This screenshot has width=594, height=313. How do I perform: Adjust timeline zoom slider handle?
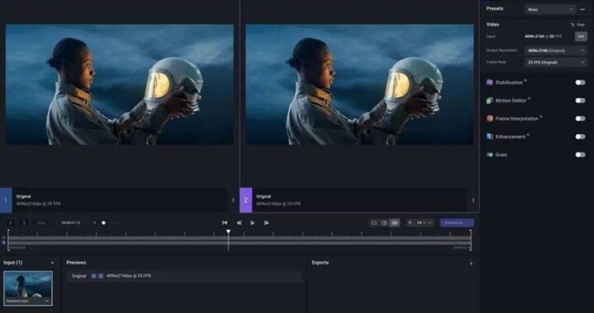[x=103, y=223]
